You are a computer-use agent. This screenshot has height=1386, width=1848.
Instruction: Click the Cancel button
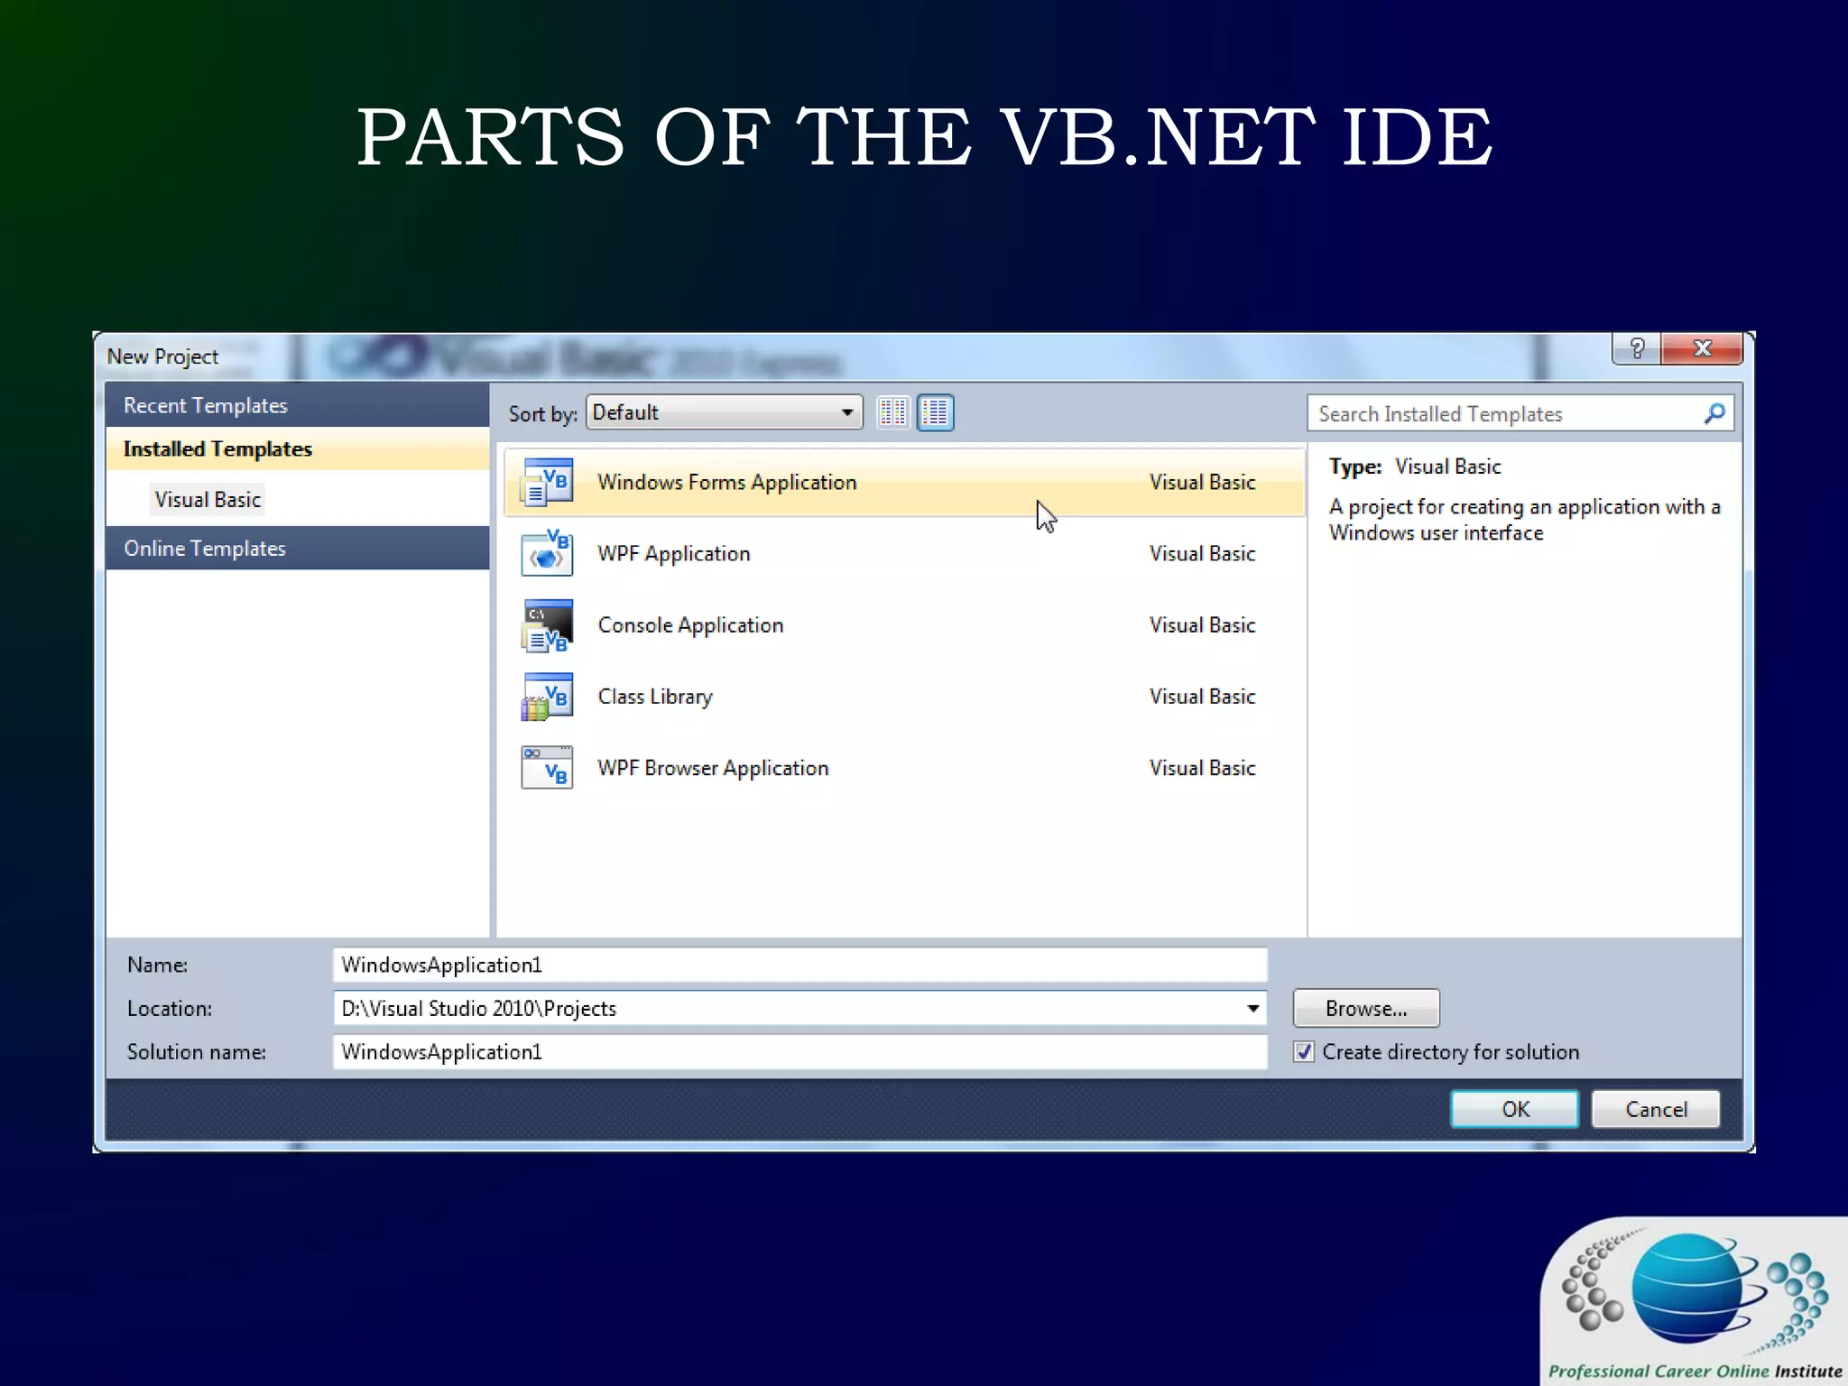click(1656, 1109)
